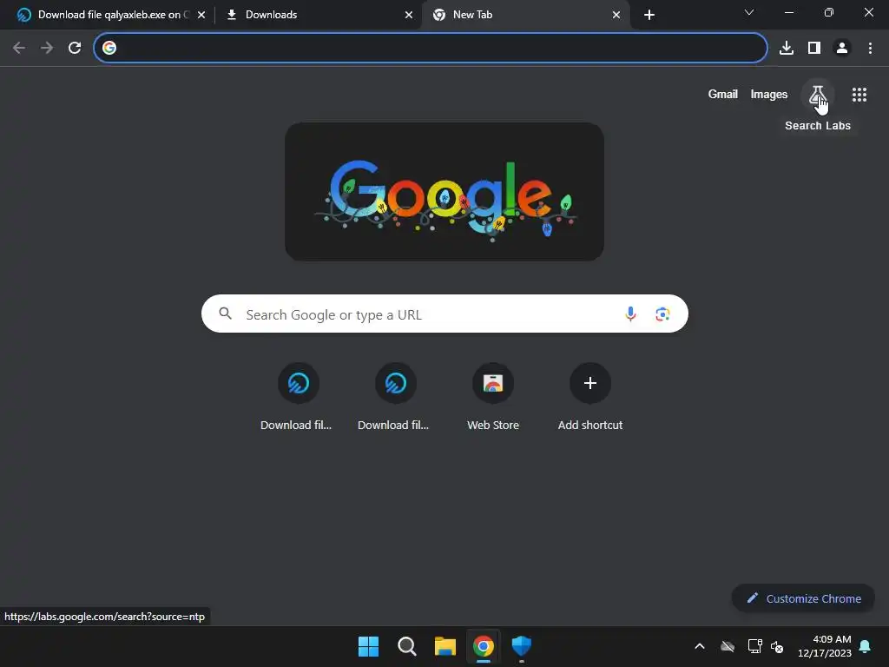Open Windows taskbar search
The image size is (889, 667).
(x=407, y=646)
